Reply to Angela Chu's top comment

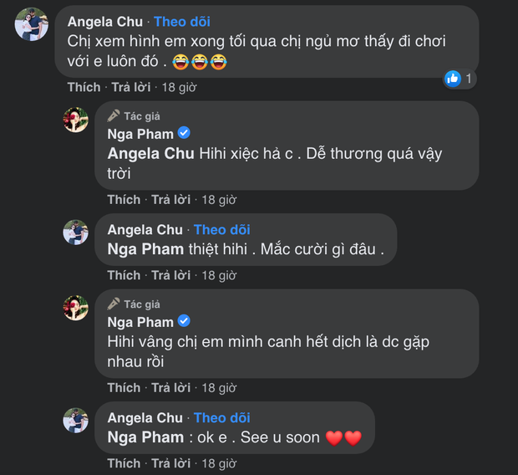tap(131, 87)
